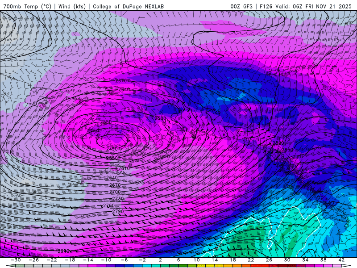Viewport: 357px width, 268px height.
Task: Click the −2 colorbar tick label
Action: (x=142, y=260)
